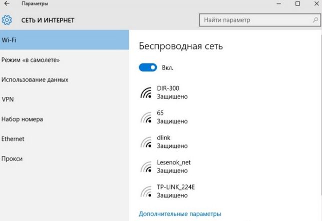Select the network named 65
The width and height of the screenshot is (322, 221).
click(160, 113)
